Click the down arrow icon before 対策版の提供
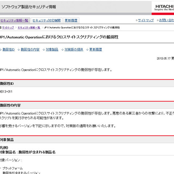This screenshot has width=174, height=174. tap(62, 50)
